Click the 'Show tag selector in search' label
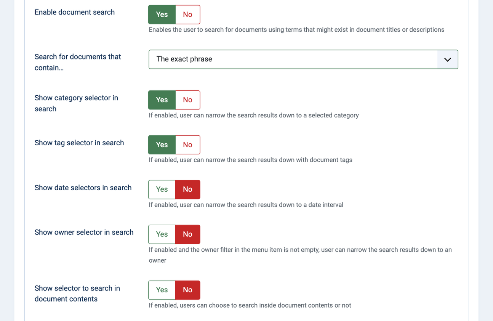The height and width of the screenshot is (321, 493). [79, 143]
